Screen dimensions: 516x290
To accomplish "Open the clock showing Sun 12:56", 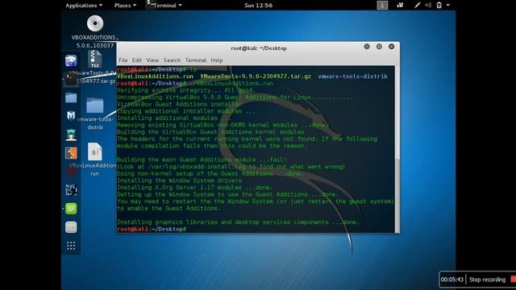I will click(x=258, y=6).
